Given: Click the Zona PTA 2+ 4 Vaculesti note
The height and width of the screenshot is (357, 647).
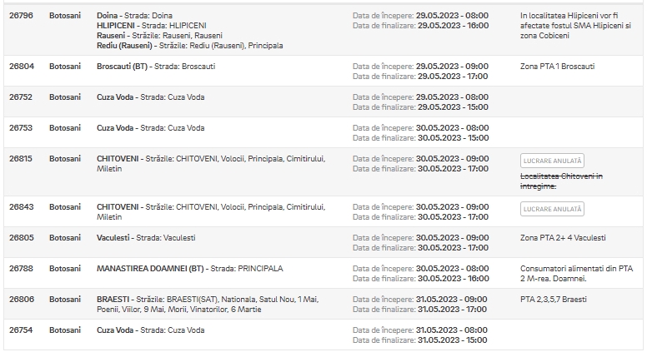Looking at the screenshot, I should click(x=563, y=238).
